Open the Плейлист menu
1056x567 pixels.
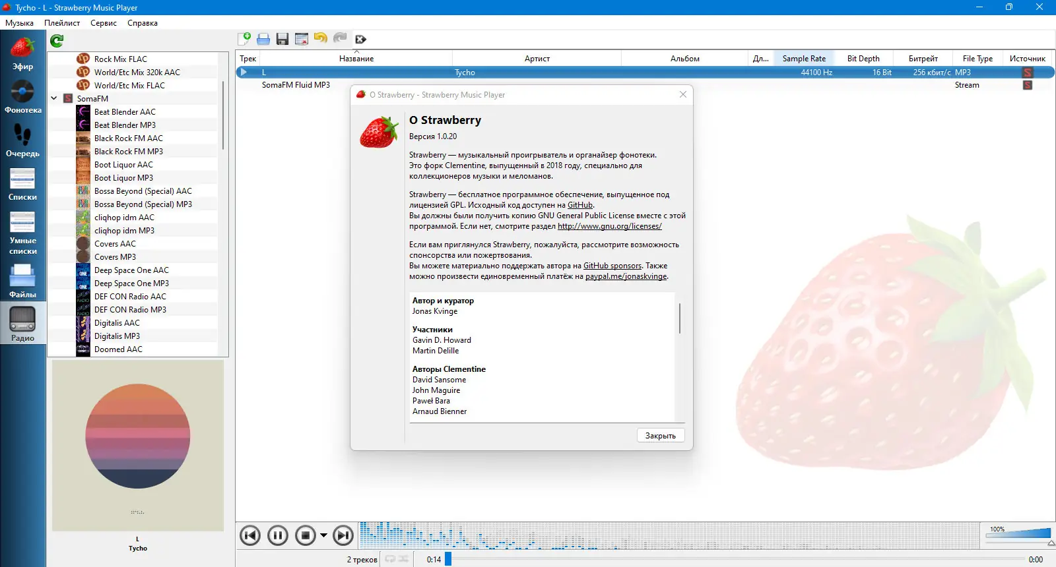pos(62,23)
